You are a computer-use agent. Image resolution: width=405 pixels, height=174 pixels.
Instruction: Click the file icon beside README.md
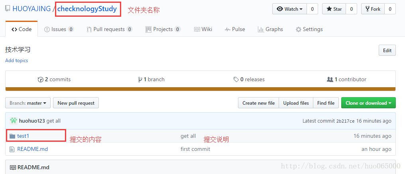tap(12, 149)
